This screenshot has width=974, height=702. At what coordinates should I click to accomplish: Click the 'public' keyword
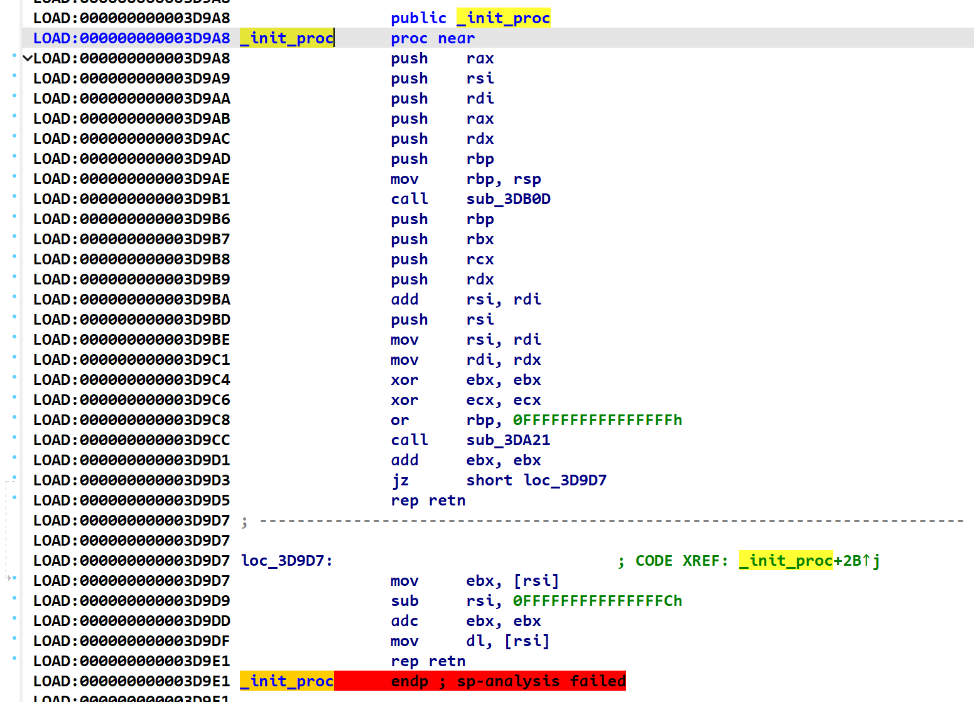point(418,18)
